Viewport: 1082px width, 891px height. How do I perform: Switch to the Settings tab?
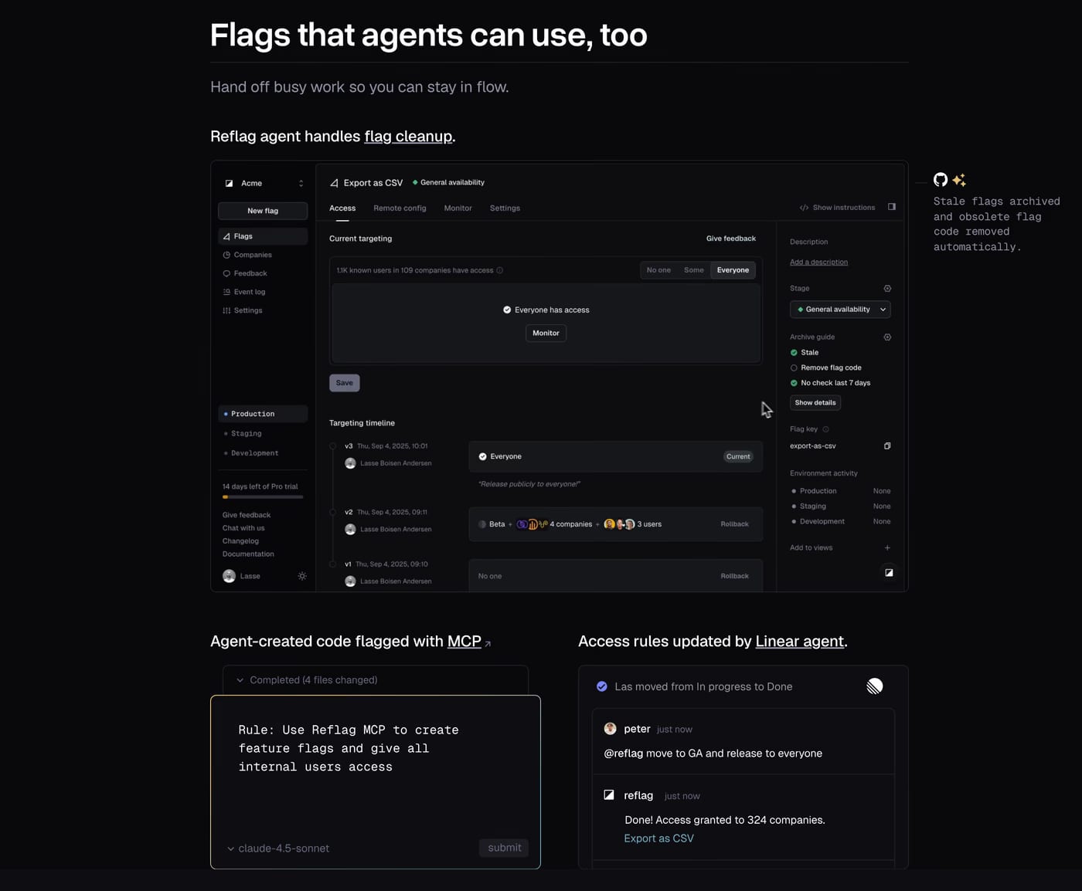point(505,208)
